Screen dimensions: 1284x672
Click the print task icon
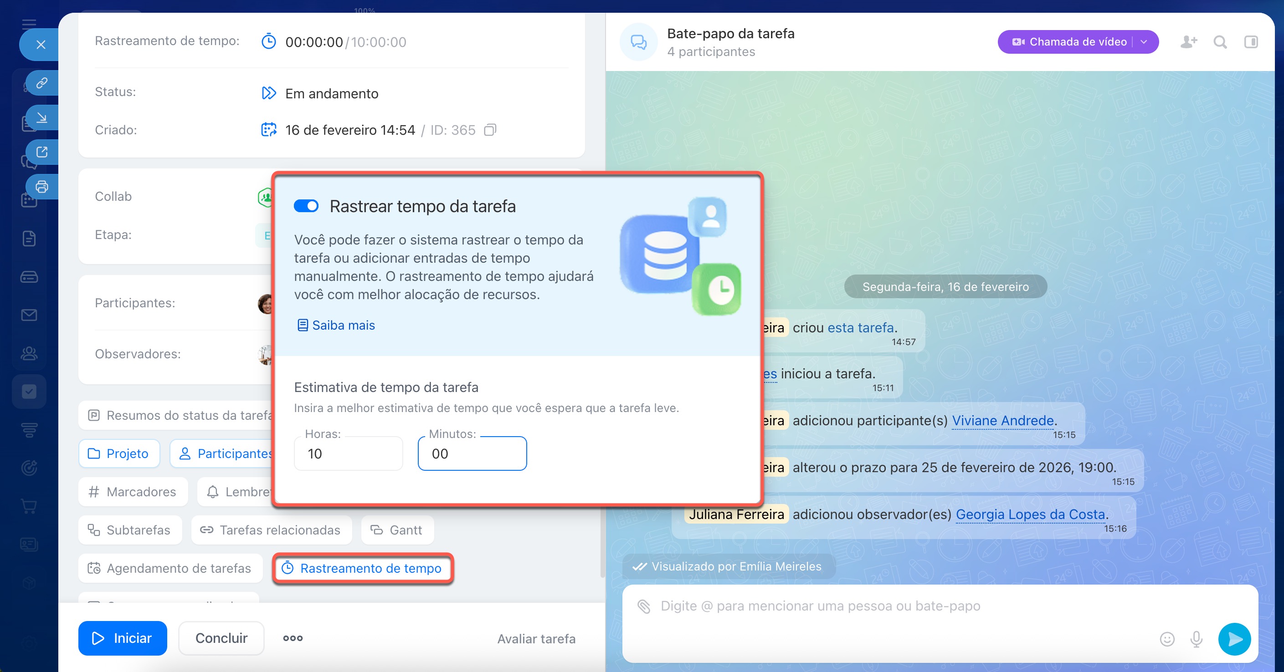pos(42,187)
